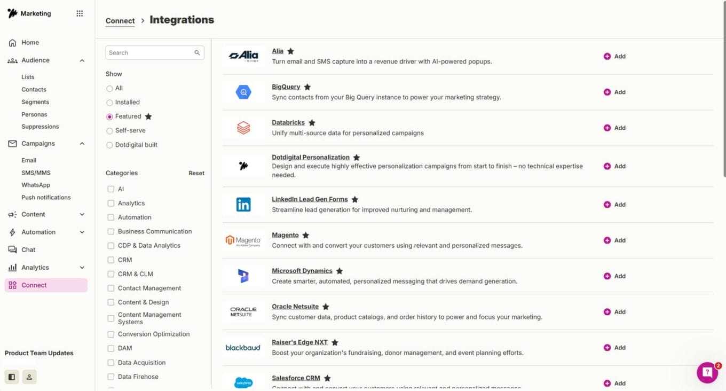The image size is (726, 391).
Task: Toggle the sidebar panel icon at bottom left
Action: (12, 377)
